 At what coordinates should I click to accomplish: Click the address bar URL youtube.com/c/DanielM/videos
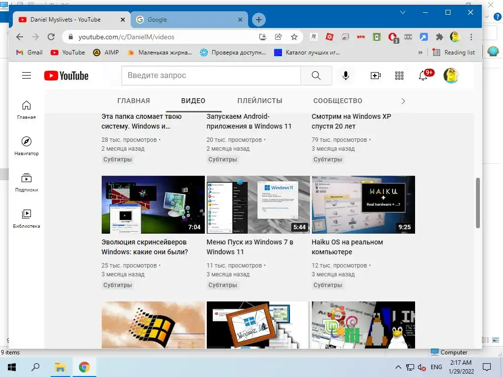click(x=126, y=37)
